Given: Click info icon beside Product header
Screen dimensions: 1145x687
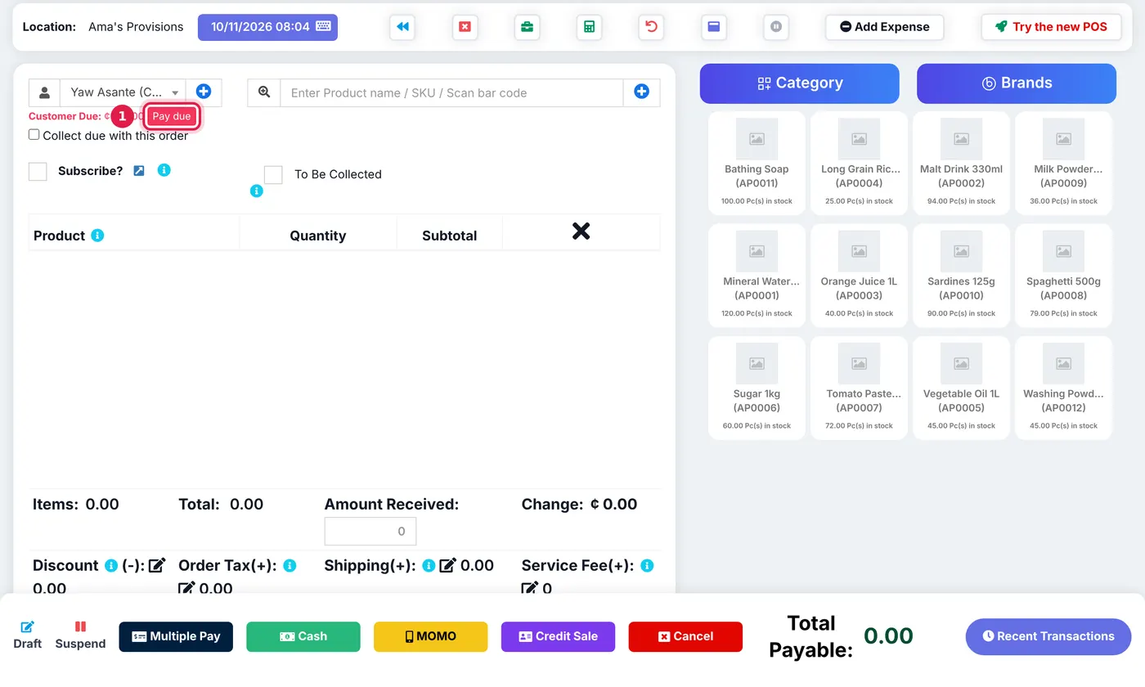Looking at the screenshot, I should tap(97, 236).
